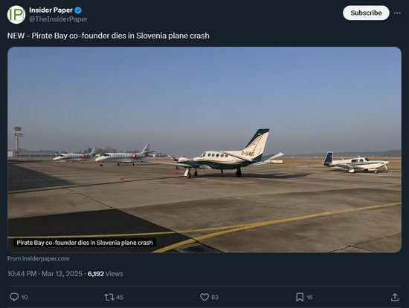
Task: Click the Subscribe button
Action: click(366, 13)
